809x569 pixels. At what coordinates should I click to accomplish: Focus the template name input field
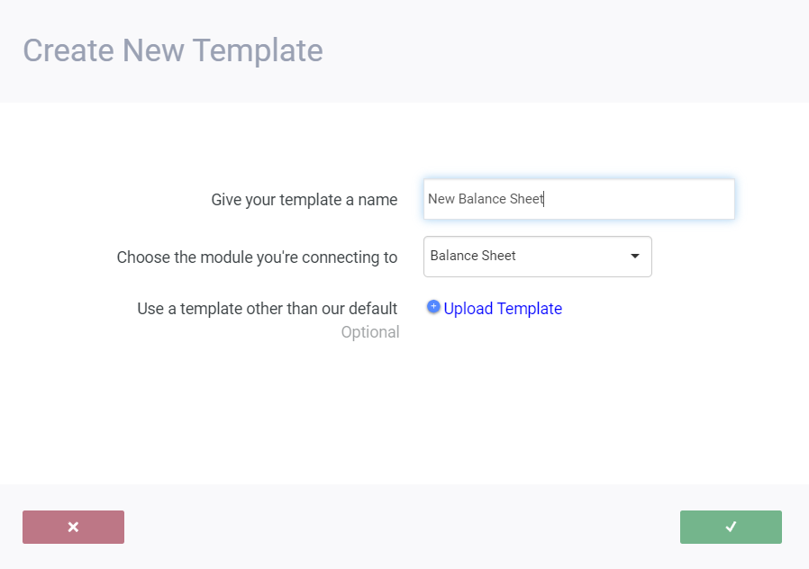click(578, 199)
